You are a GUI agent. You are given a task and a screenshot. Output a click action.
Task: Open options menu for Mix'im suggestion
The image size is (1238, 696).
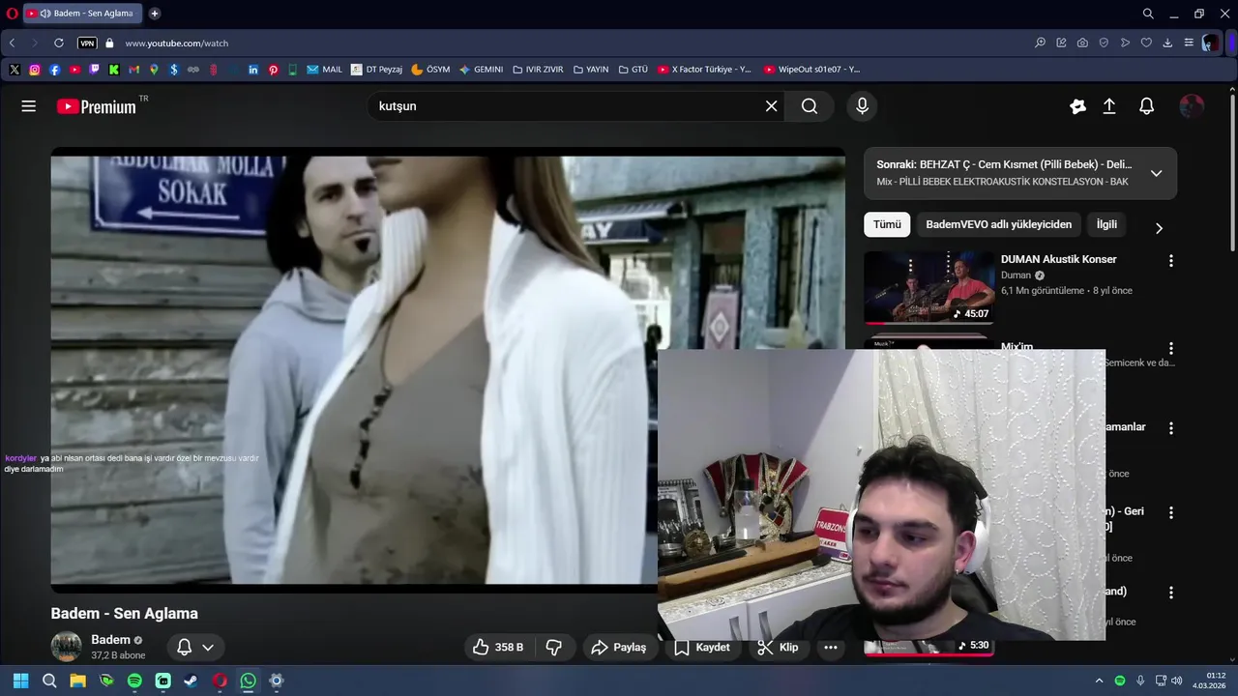(1170, 348)
